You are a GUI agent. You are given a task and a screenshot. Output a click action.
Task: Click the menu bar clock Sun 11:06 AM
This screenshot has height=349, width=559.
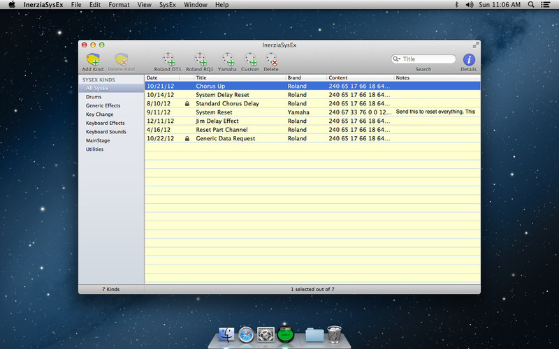pyautogui.click(x=500, y=5)
